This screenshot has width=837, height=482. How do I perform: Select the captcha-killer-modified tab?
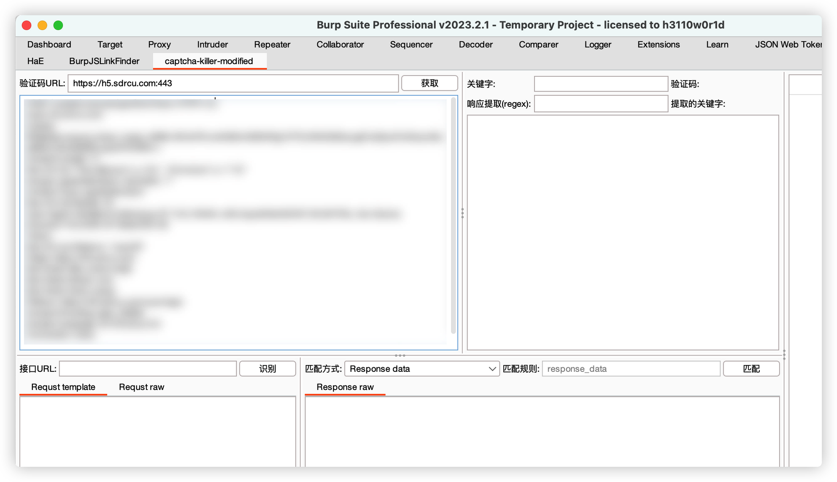click(x=209, y=61)
